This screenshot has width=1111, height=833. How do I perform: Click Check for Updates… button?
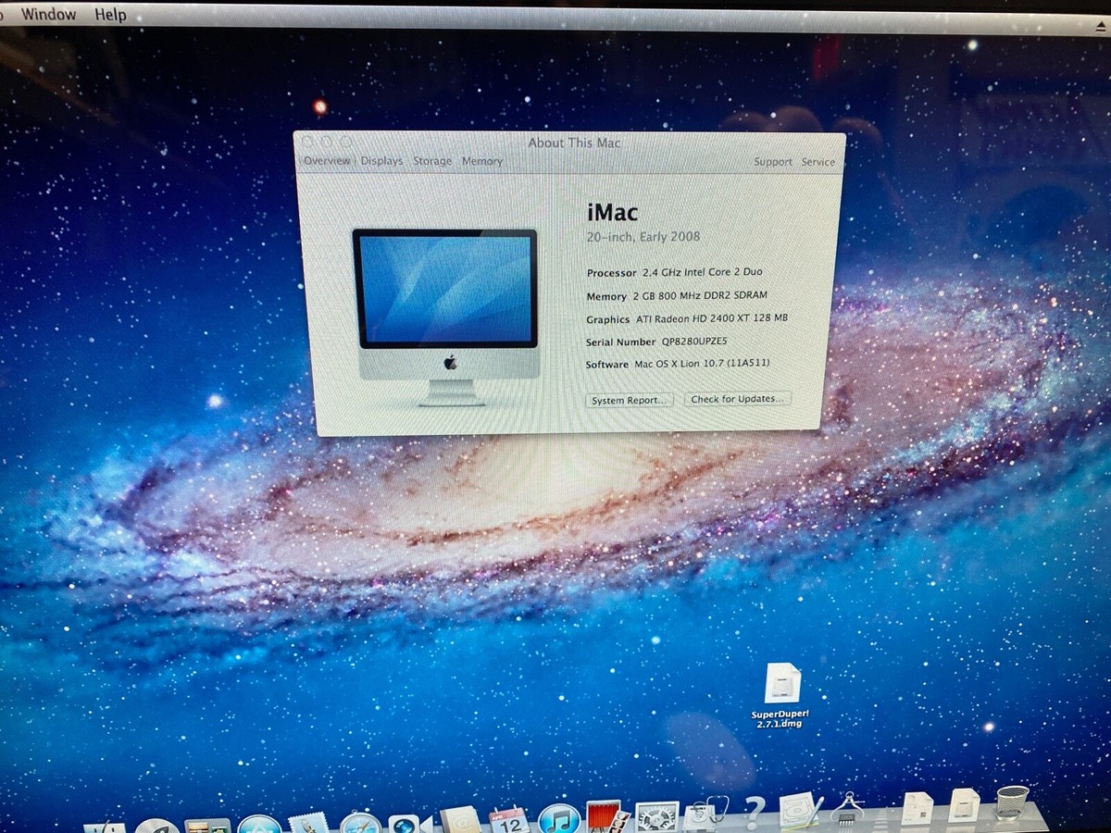pos(738,399)
